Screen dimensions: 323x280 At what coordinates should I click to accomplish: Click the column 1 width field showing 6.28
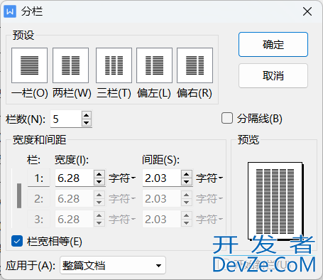(x=75, y=178)
